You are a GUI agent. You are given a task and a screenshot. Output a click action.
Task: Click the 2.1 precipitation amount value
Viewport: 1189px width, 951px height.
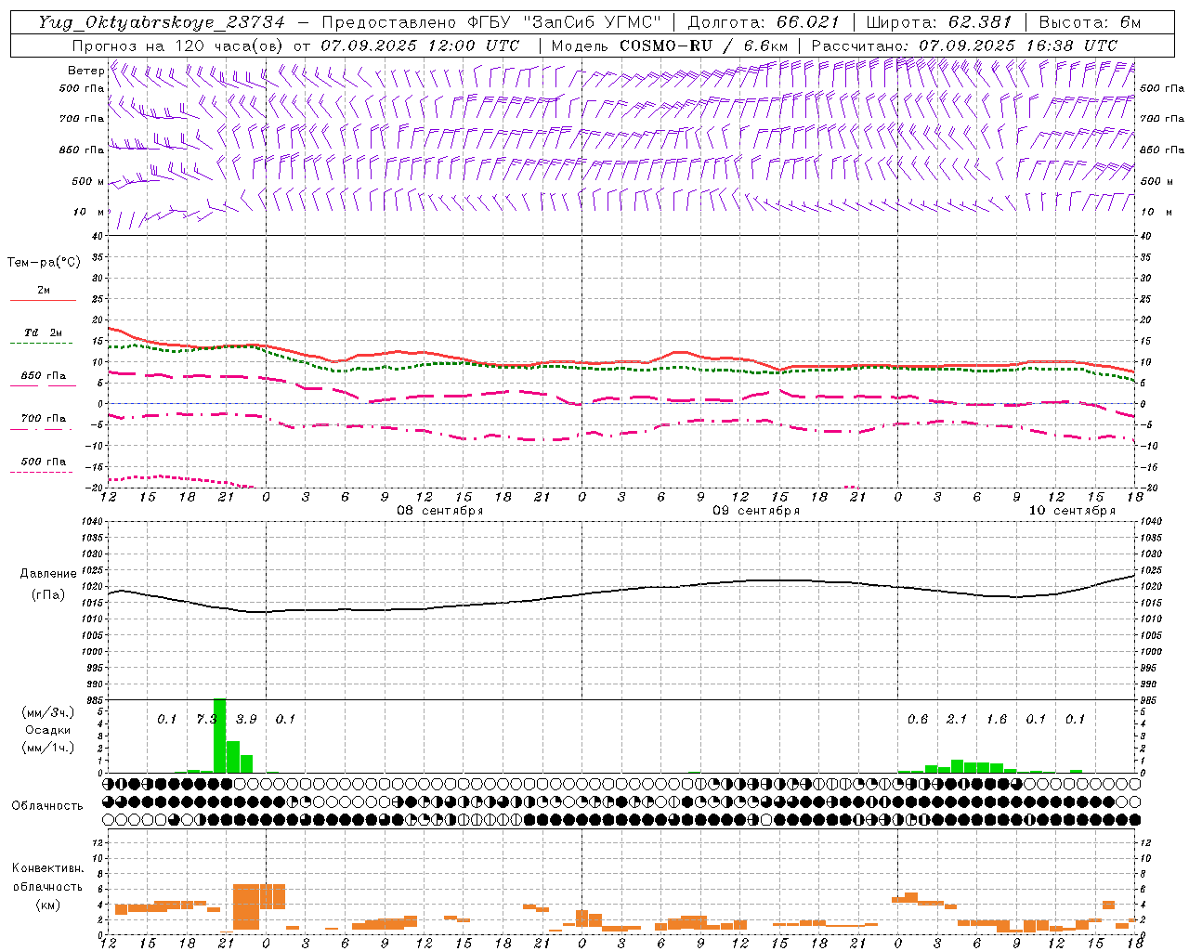pyautogui.click(x=957, y=720)
